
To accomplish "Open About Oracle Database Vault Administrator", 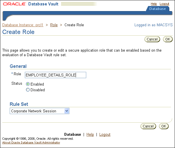I will pos(31,142).
